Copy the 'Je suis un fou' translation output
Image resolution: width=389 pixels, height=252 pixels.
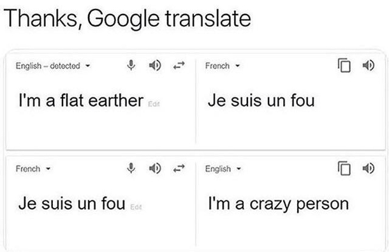[344, 66]
